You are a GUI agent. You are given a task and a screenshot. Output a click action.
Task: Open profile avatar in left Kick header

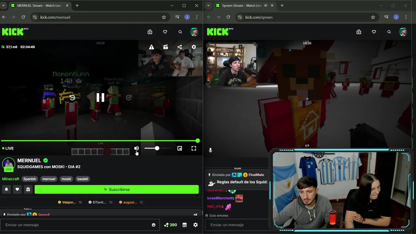tap(194, 32)
